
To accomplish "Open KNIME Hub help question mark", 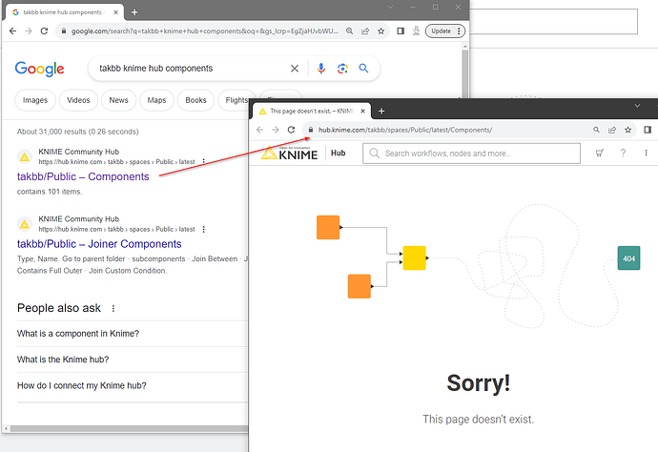I will pyautogui.click(x=623, y=154).
